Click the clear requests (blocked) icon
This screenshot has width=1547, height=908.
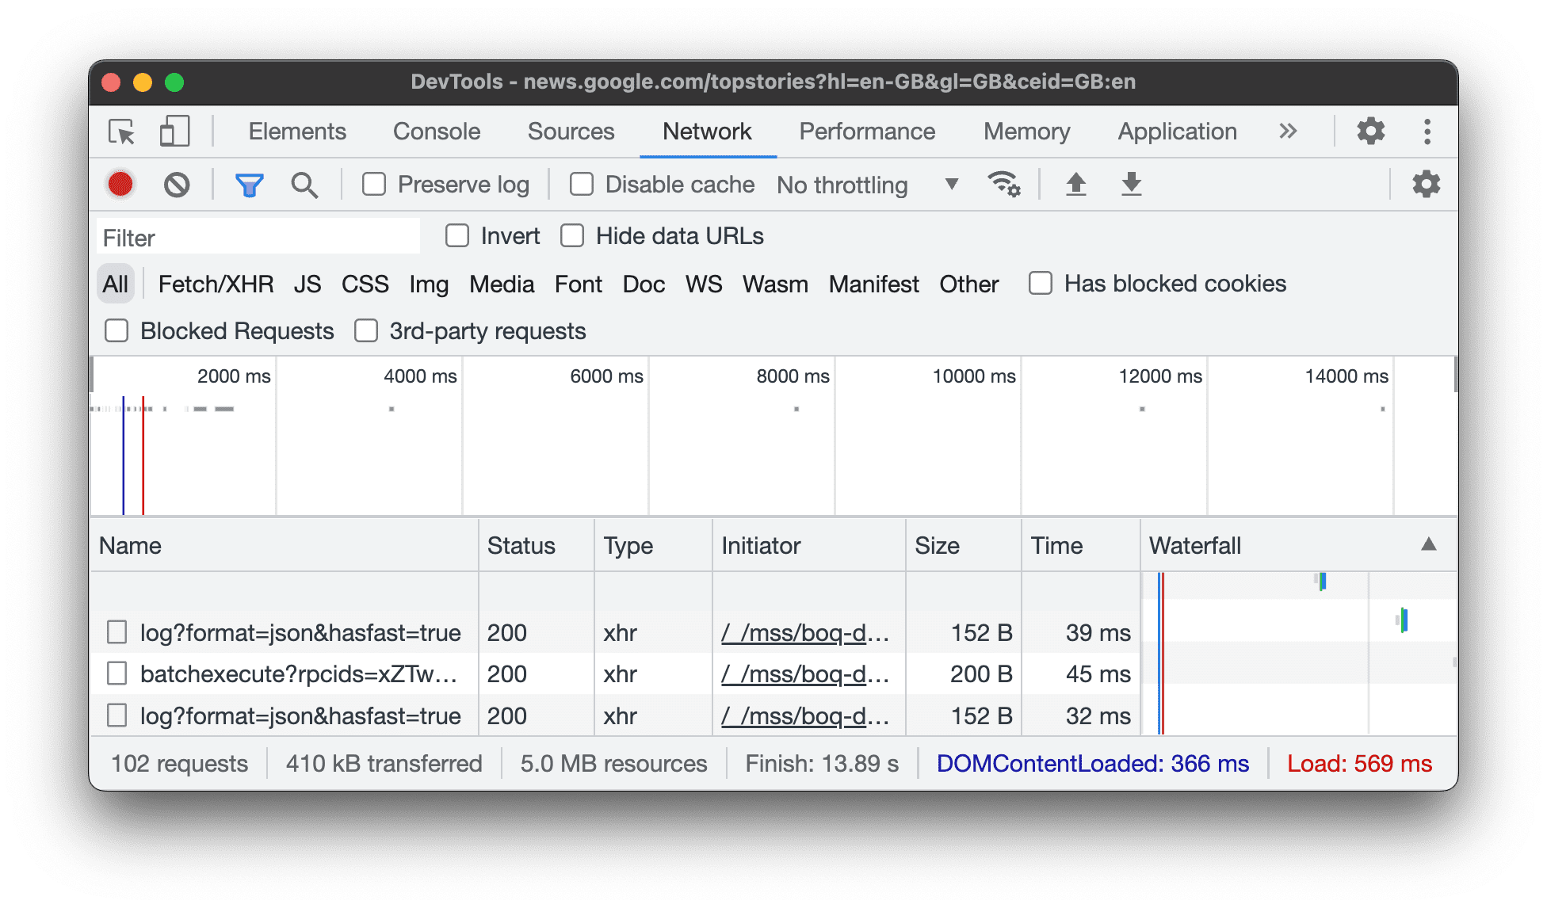pos(176,184)
